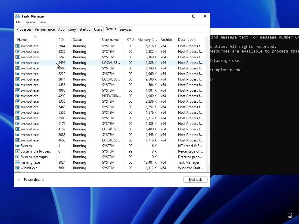The height and width of the screenshot is (224, 299).
Task: Click the Taskmgr.exe icon
Action: click(18, 162)
